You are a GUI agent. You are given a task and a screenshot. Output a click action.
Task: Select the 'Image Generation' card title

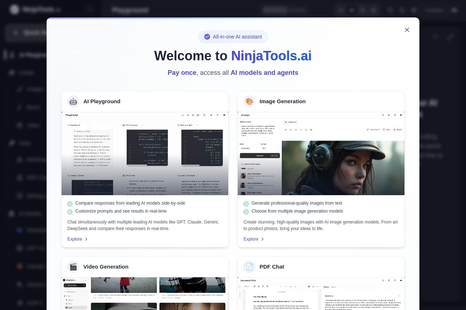[x=283, y=101]
